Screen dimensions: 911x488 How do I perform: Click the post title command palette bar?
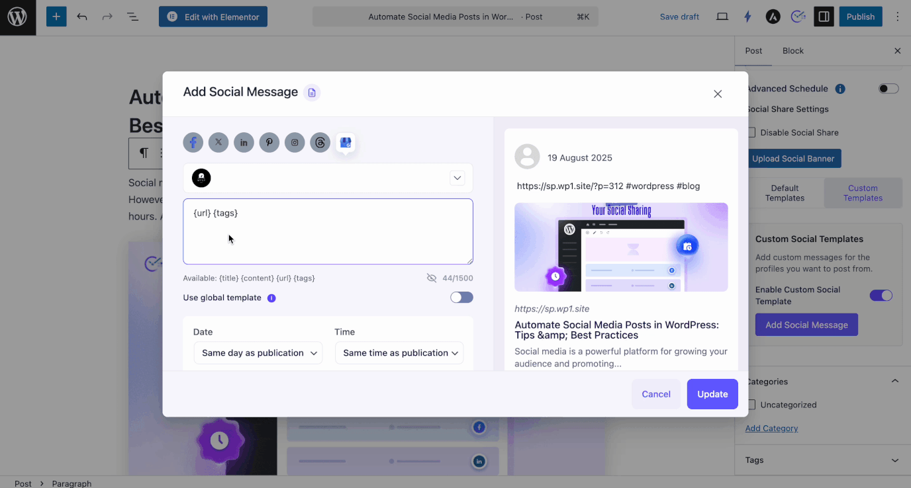coord(455,17)
